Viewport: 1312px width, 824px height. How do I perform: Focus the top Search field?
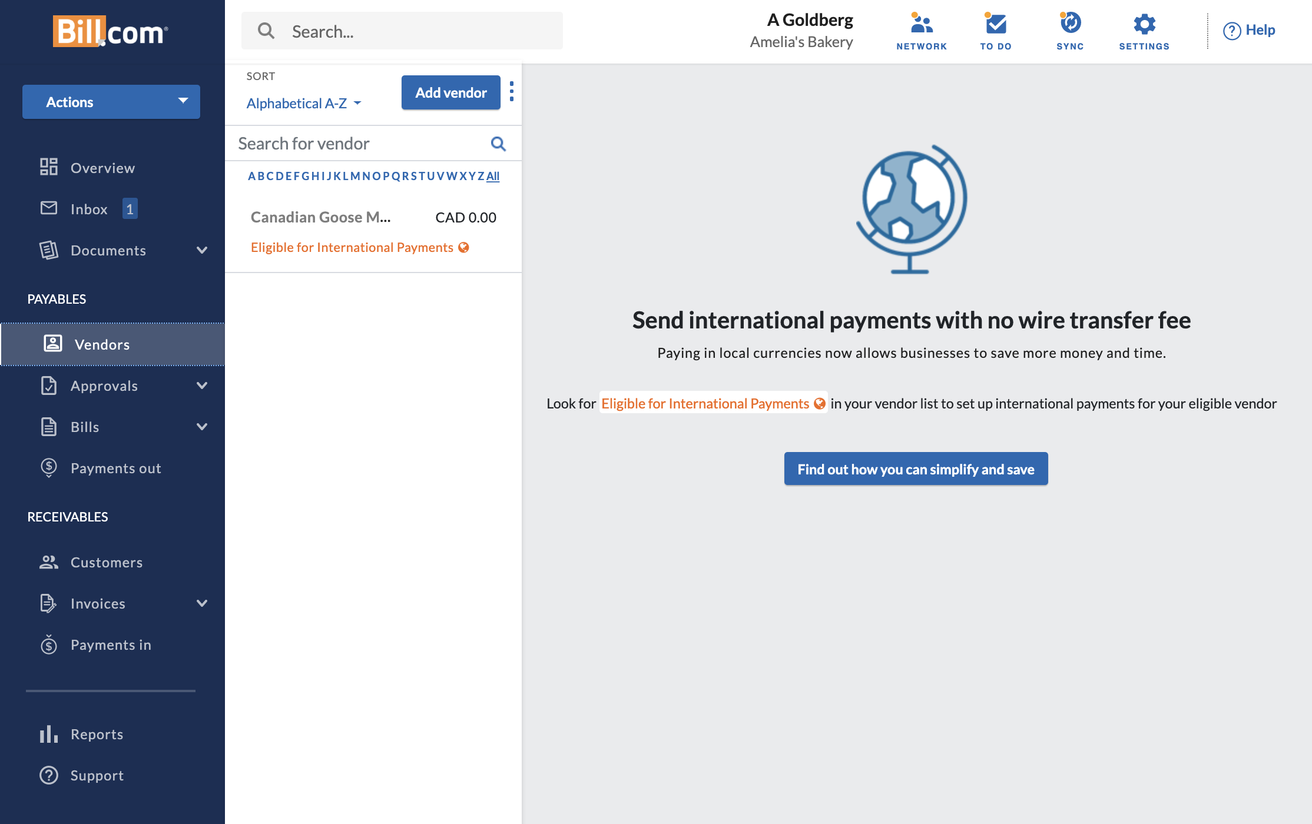point(402,31)
